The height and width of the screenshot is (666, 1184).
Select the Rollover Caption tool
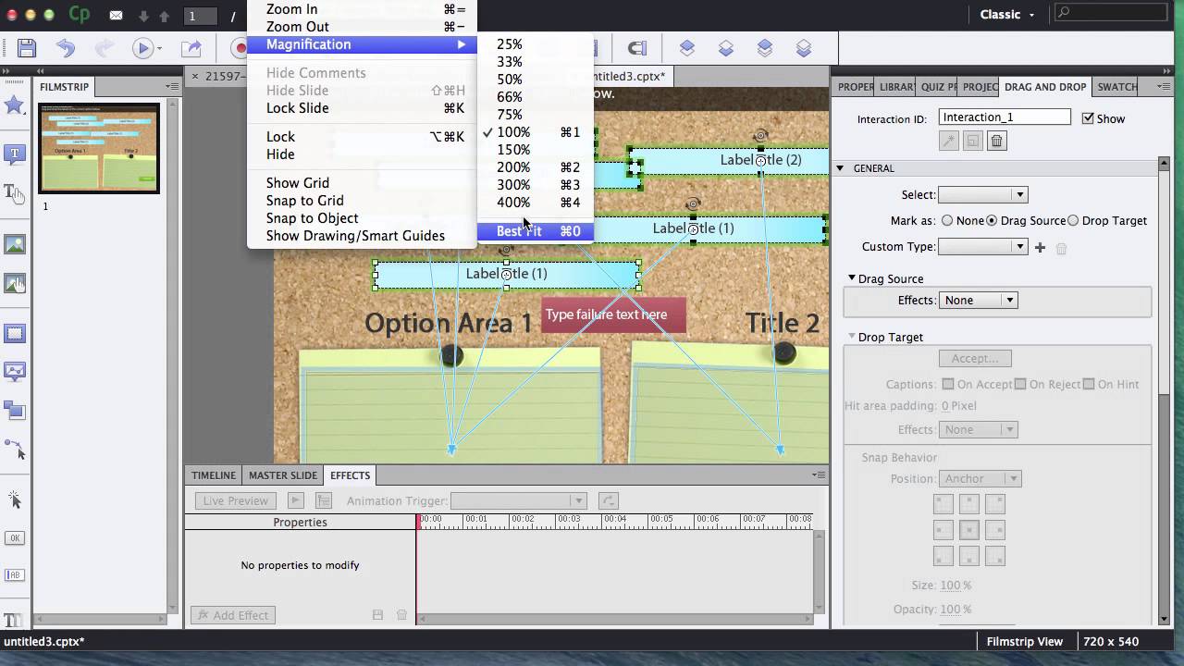(15, 193)
